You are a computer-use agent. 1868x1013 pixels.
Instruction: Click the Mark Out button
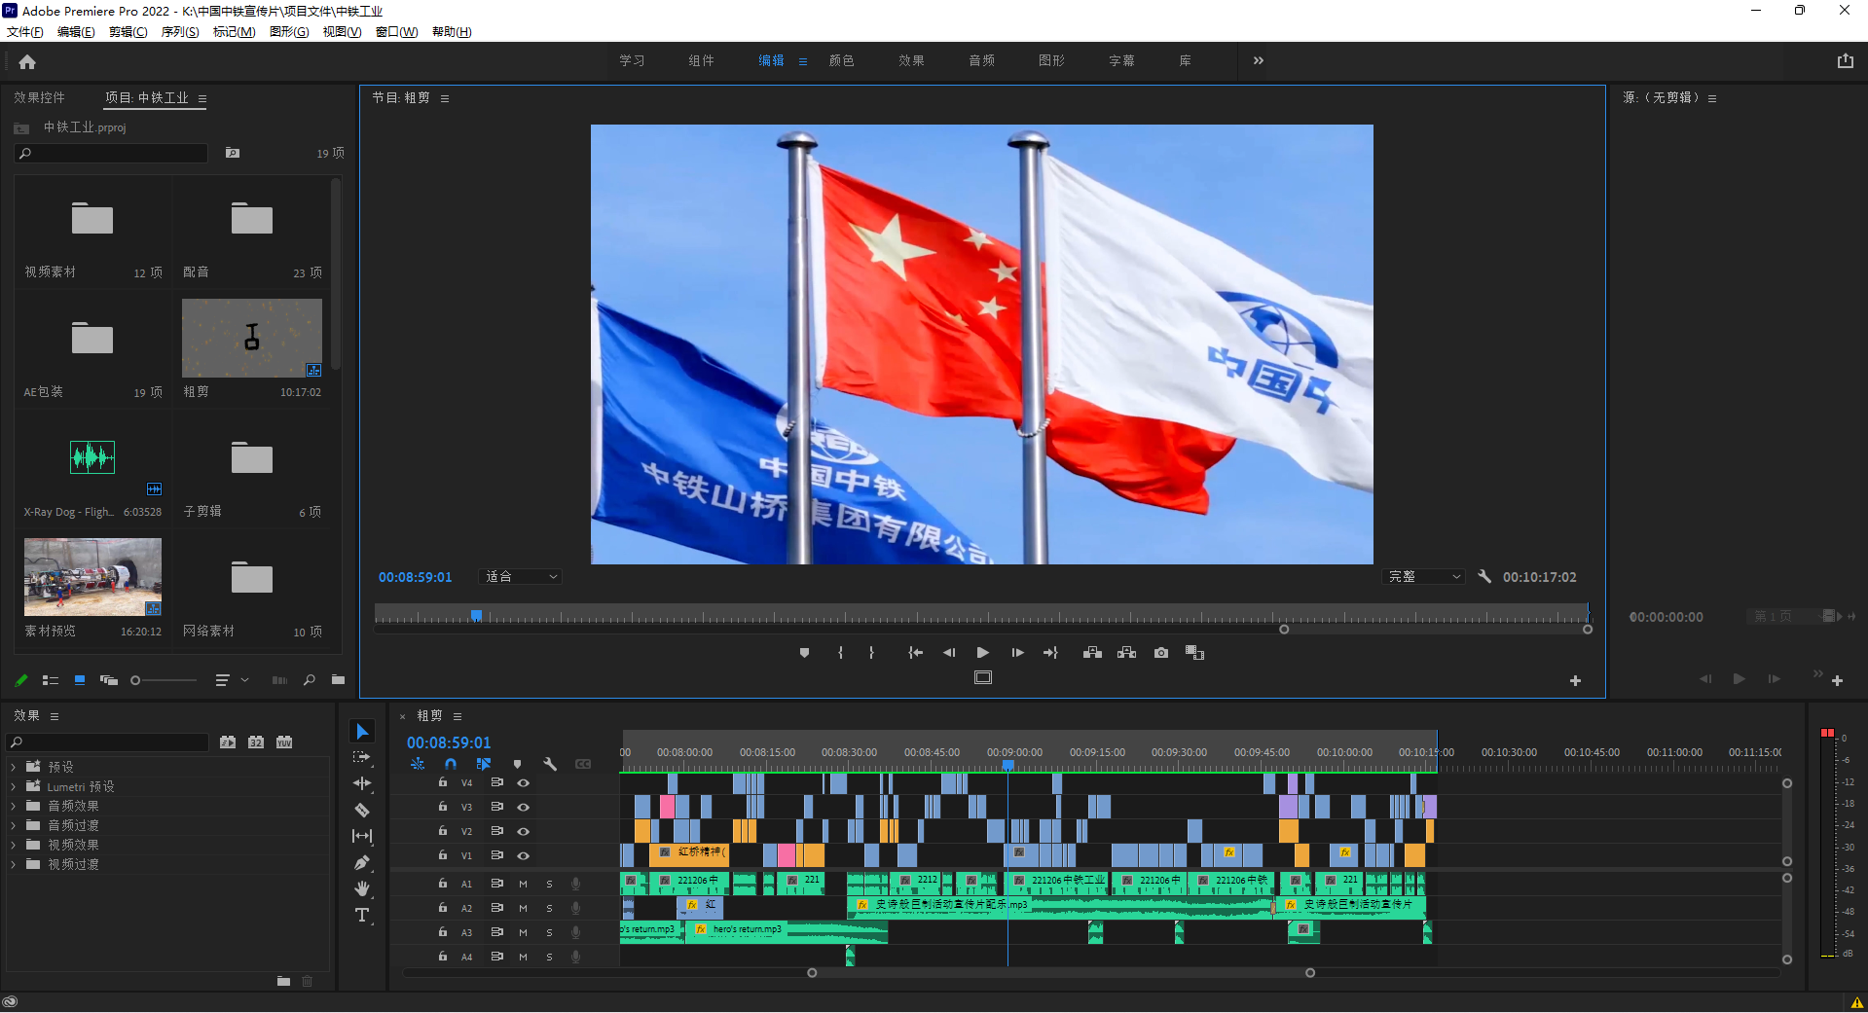point(871,653)
